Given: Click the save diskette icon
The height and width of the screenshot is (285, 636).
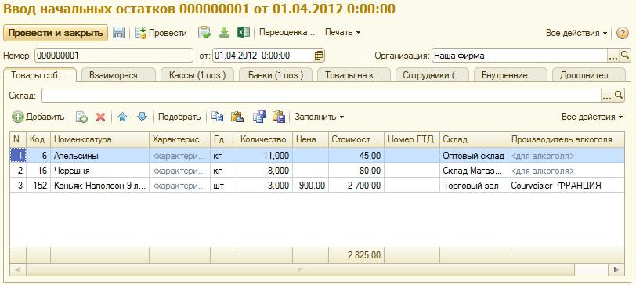Looking at the screenshot, I should pos(118,33).
